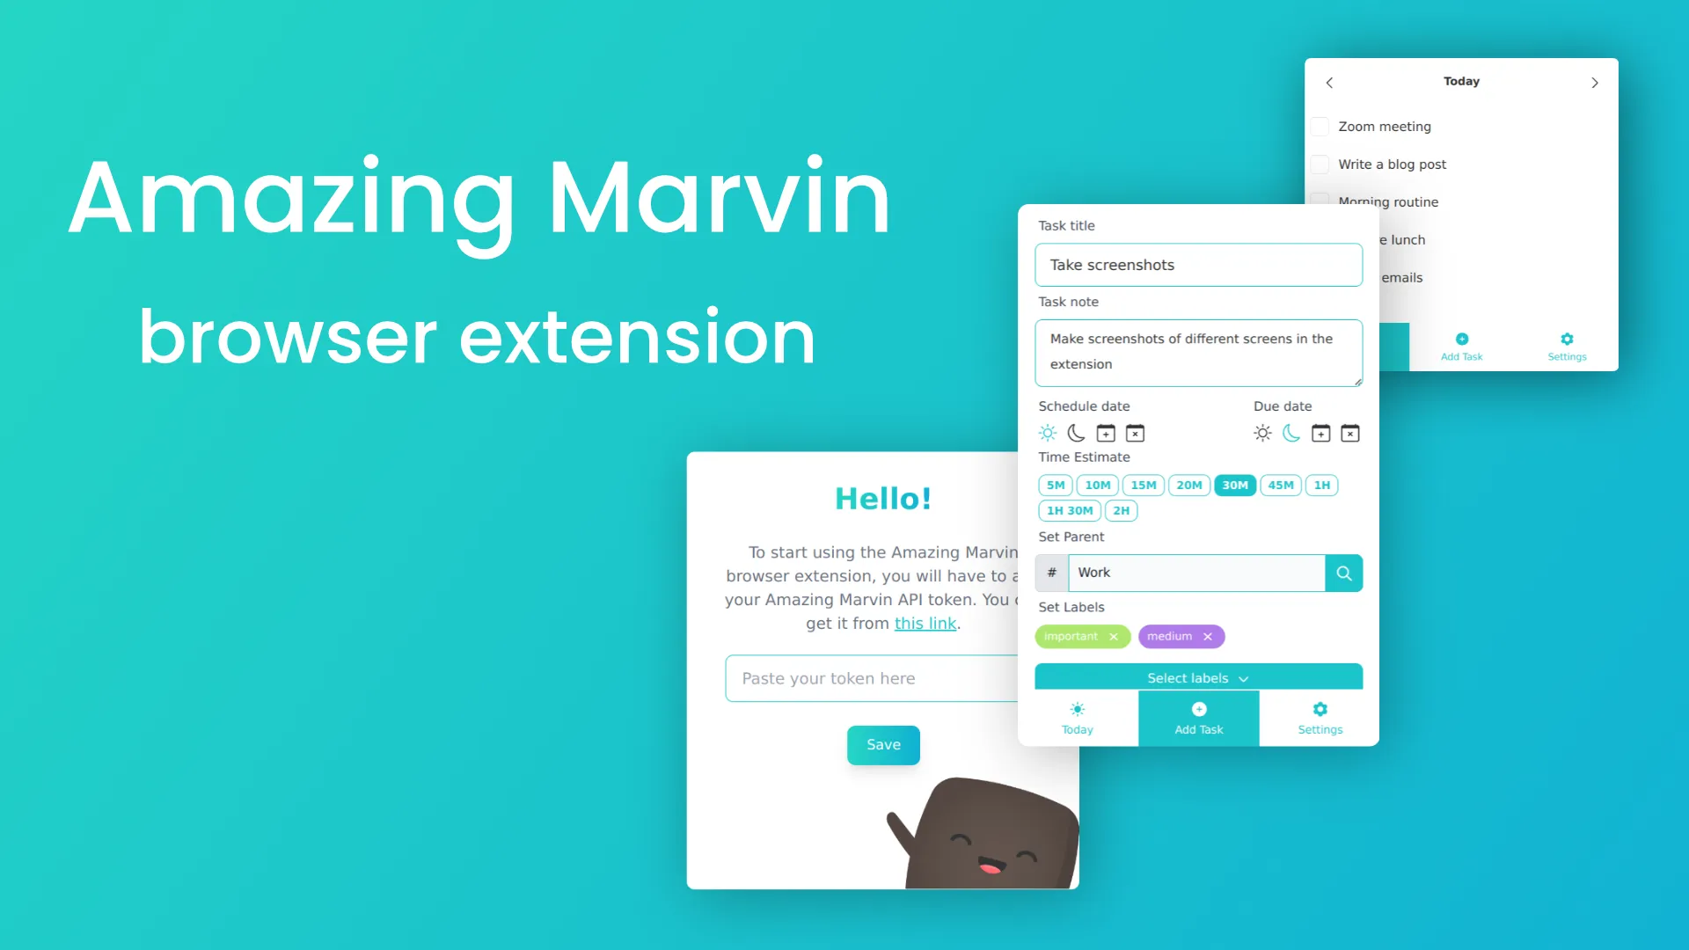Click Save button for API token
The width and height of the screenshot is (1689, 950).
pyautogui.click(x=883, y=743)
